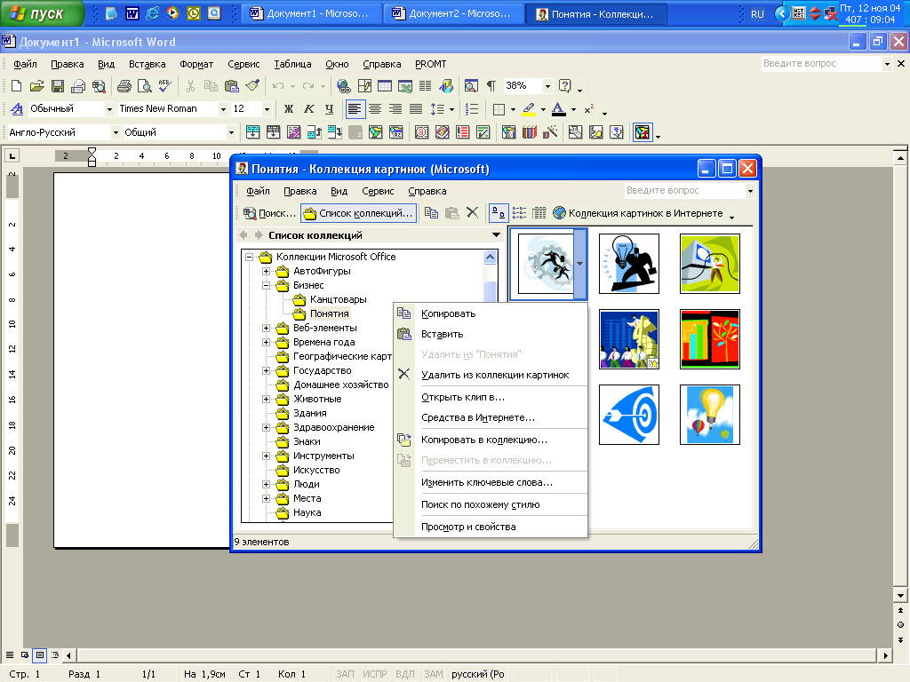This screenshot has height=682, width=910.
Task: Click the New document icon in Word toolbar
Action: 16,86
